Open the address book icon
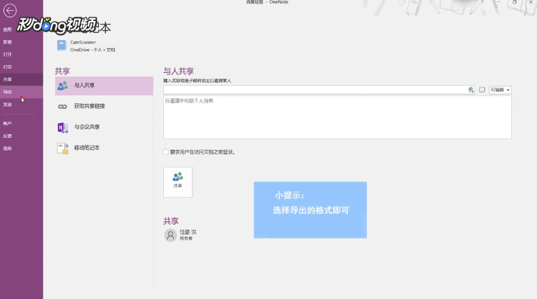Image resolution: width=537 pixels, height=299 pixels. [482, 90]
